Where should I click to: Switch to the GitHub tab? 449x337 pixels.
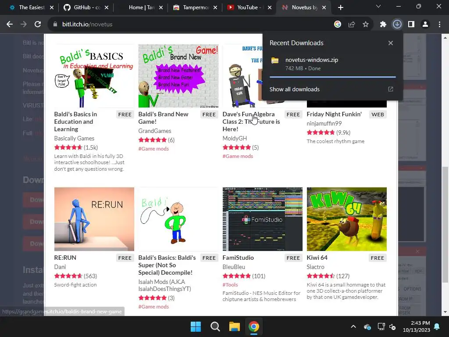pyautogui.click(x=87, y=7)
